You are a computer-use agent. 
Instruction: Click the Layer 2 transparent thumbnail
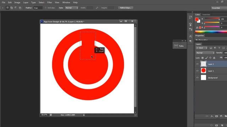pos(203,64)
